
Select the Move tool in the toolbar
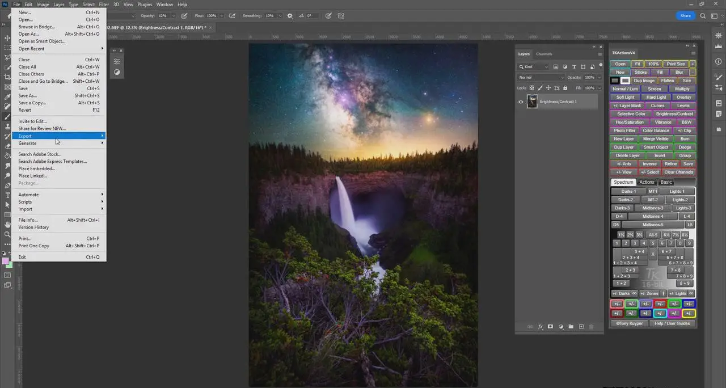click(x=7, y=38)
